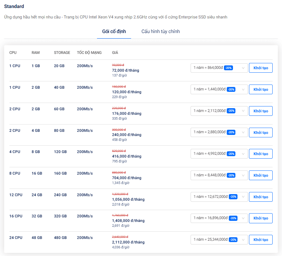Click the 1,345 đ/giờ hourly rate

pos(121,183)
